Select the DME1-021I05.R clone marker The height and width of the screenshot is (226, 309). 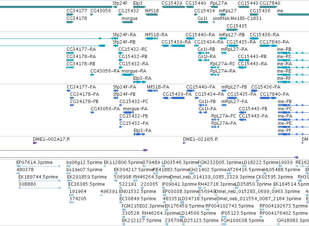[184, 143]
